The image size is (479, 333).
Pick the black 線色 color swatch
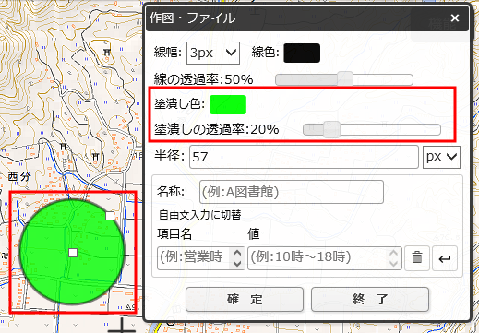(x=302, y=54)
